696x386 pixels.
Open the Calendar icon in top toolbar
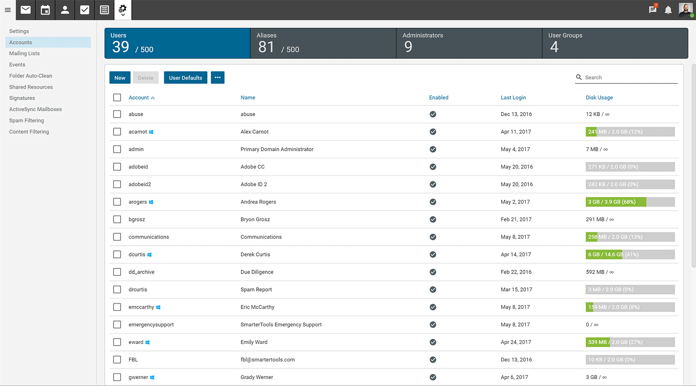point(45,10)
